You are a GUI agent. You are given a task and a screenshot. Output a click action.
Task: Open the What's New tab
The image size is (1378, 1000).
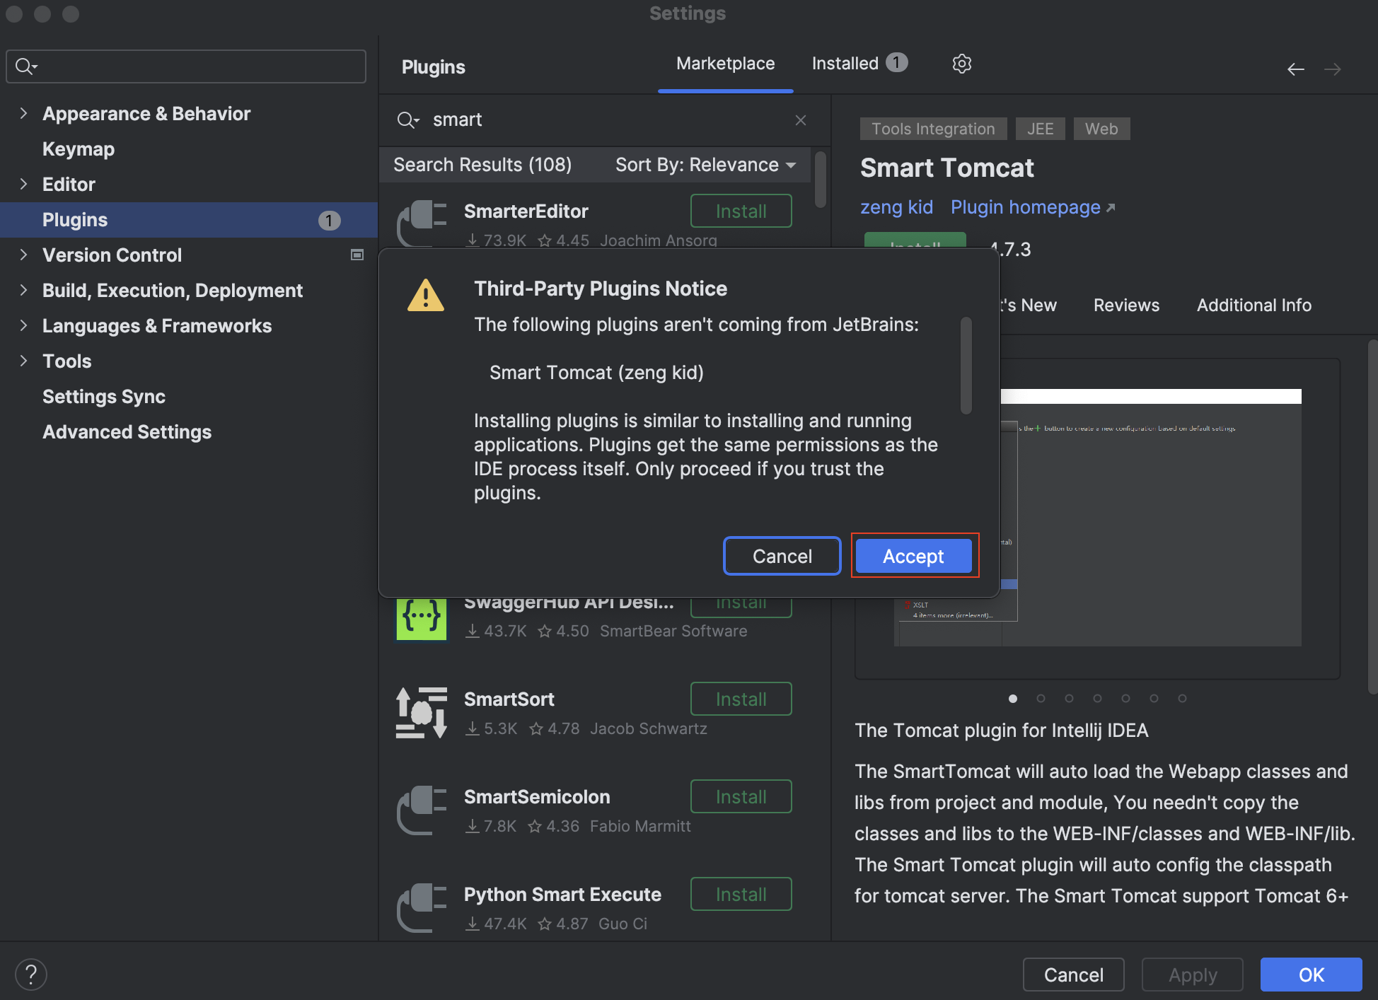1028,306
